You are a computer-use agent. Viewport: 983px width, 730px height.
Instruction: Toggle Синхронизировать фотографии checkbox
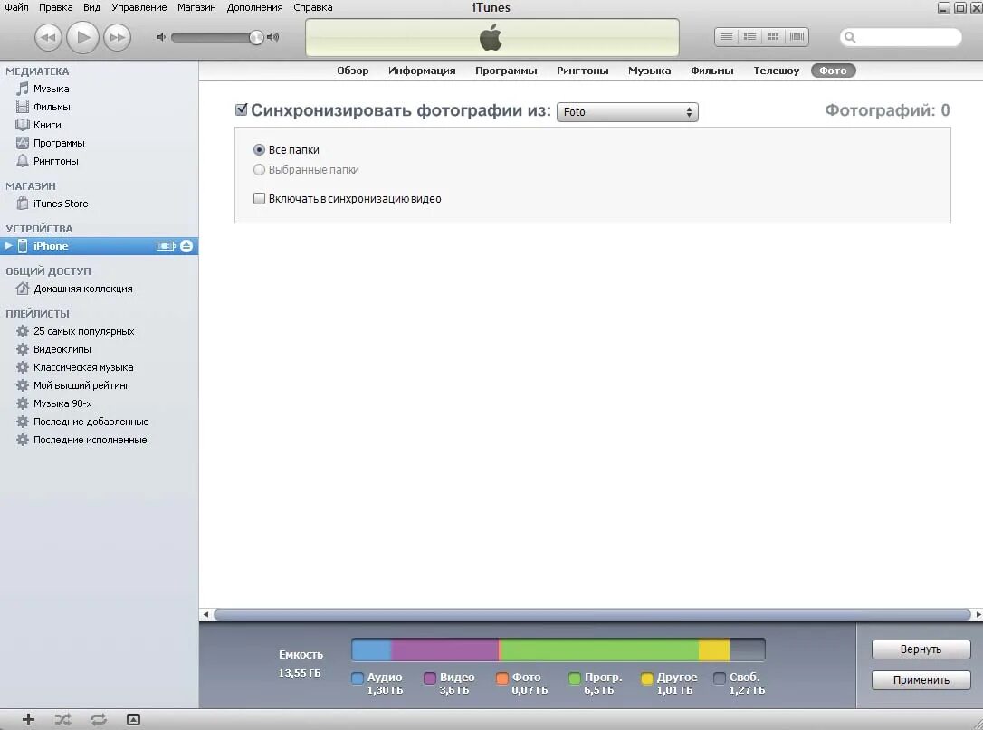[x=242, y=109]
